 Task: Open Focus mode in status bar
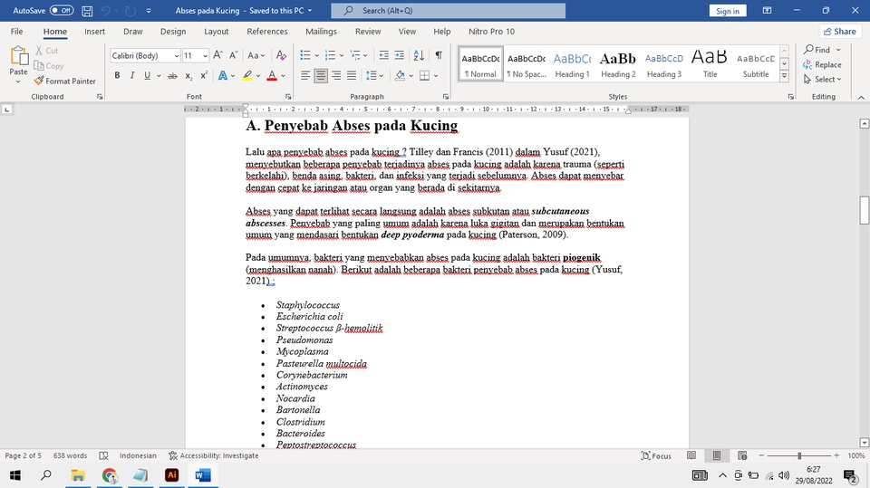(656, 455)
